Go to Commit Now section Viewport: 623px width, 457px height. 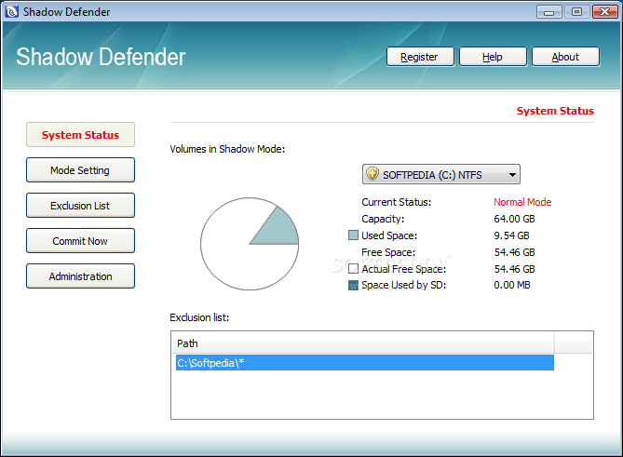(x=80, y=241)
